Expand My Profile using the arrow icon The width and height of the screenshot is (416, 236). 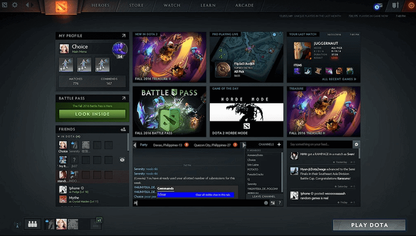pyautogui.click(x=124, y=36)
